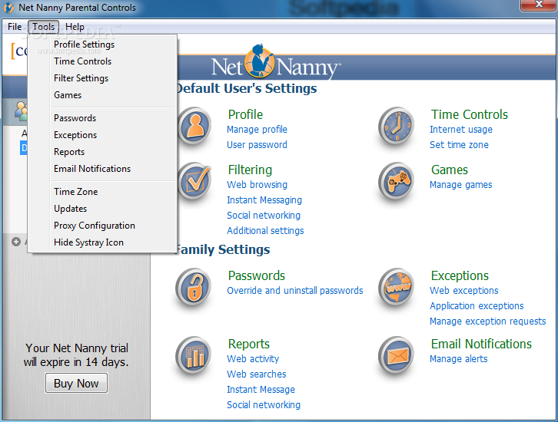Click the Reports heading
The width and height of the screenshot is (558, 422).
click(x=249, y=344)
